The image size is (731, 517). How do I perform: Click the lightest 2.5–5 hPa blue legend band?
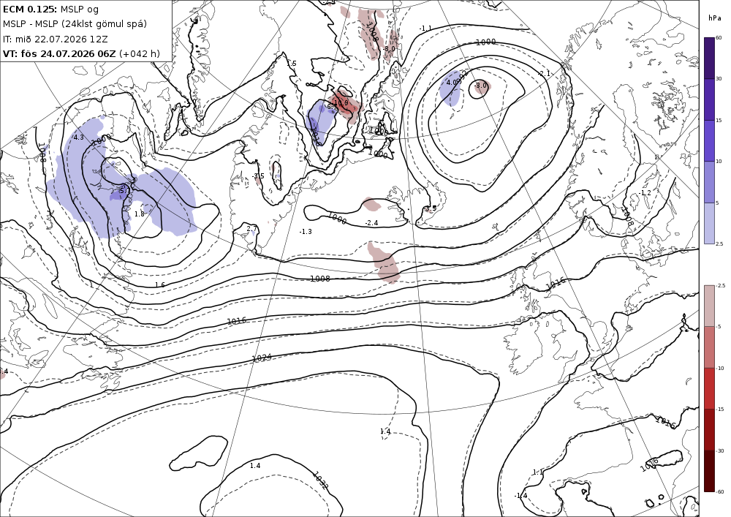709,223
